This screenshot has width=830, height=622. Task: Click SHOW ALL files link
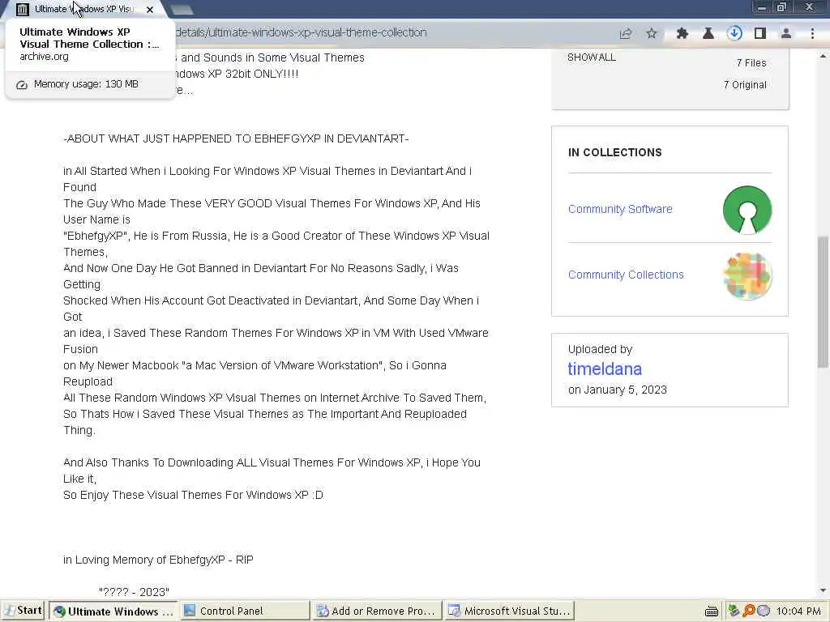591,58
